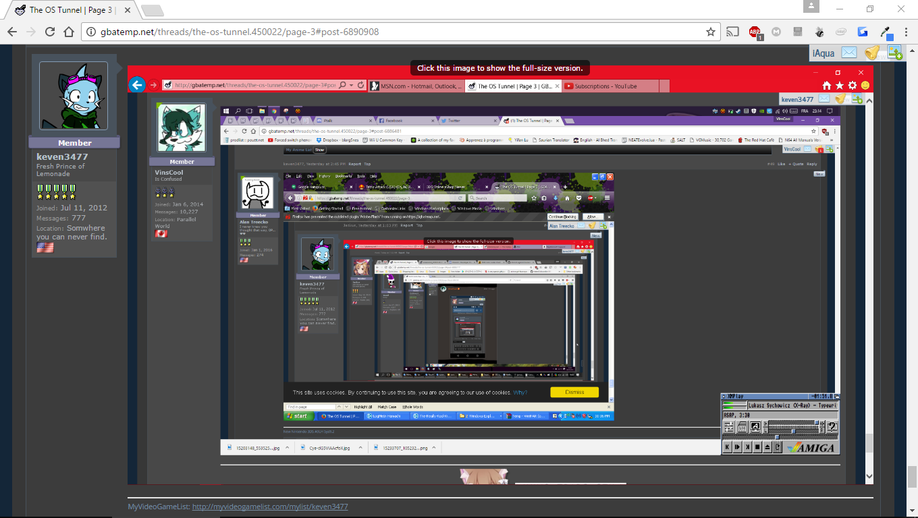Viewport: 918px width, 518px height.
Task: Open the Adblock Plus extension icon
Action: [x=755, y=32]
